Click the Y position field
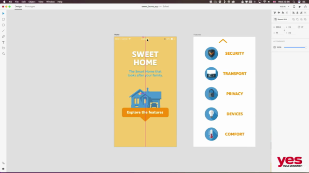The height and width of the screenshot is (173, 309). [x=291, y=33]
